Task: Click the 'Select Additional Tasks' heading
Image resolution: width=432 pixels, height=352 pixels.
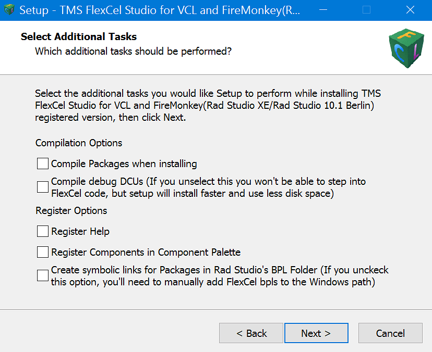Action: (78, 36)
